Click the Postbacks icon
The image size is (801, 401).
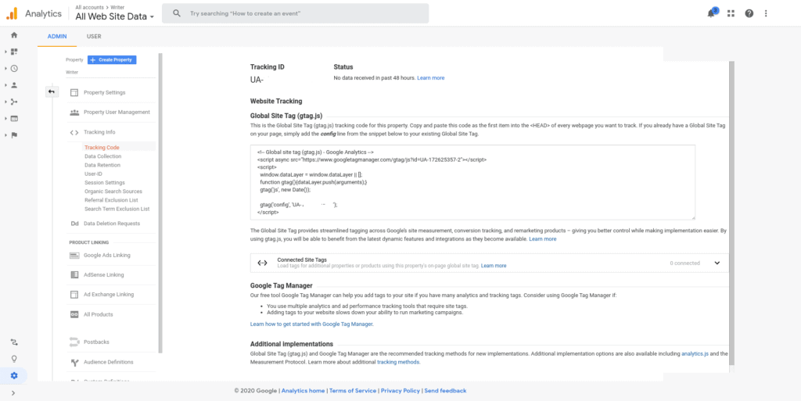click(x=74, y=342)
